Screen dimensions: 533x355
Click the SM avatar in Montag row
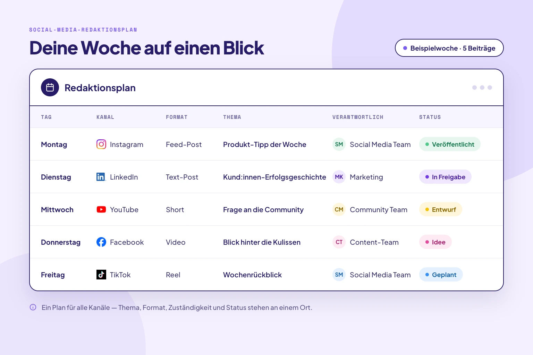pyautogui.click(x=339, y=144)
